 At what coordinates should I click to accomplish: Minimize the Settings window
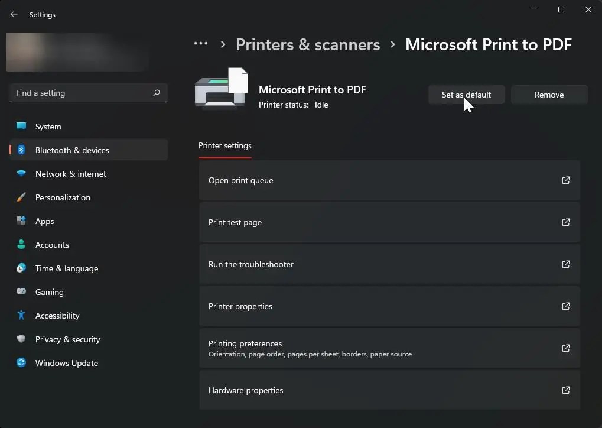coord(533,9)
